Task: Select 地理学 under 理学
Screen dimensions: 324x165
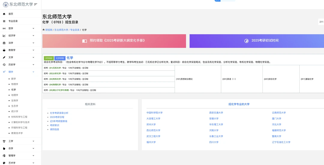Action: point(15,95)
